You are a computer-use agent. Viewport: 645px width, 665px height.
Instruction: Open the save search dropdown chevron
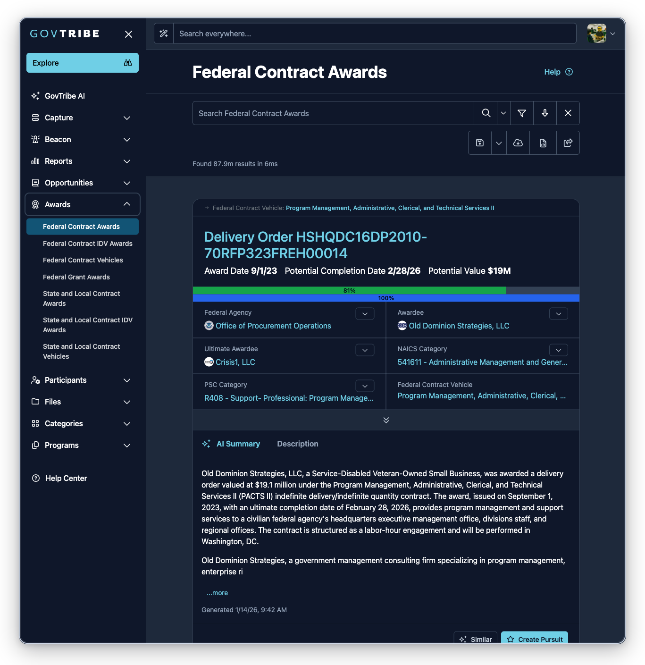499,143
